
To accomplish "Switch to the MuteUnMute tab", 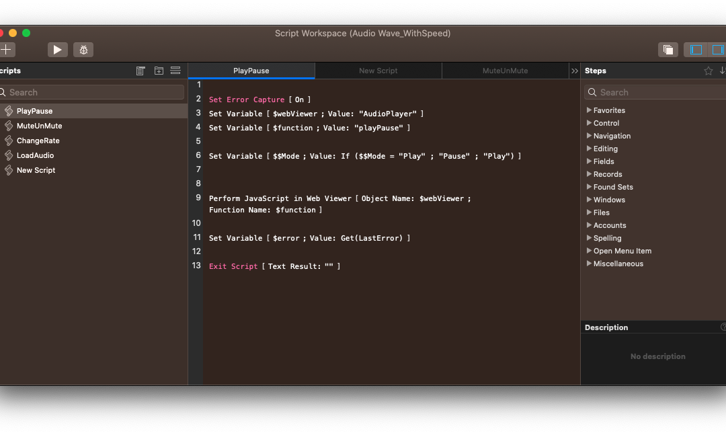I will (x=505, y=71).
